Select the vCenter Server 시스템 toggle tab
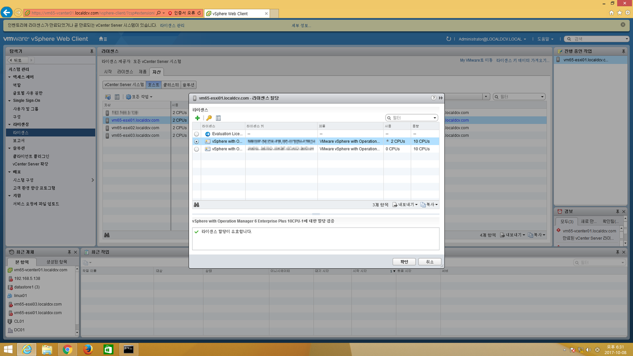The height and width of the screenshot is (356, 633). coord(124,85)
